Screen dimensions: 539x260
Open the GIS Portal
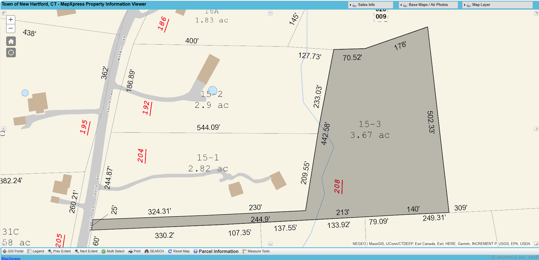pyautogui.click(x=13, y=251)
